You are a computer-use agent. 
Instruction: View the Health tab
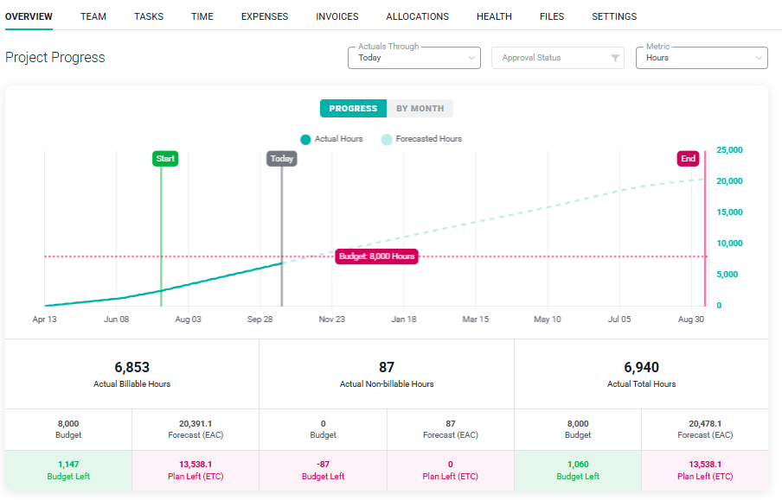click(x=494, y=16)
